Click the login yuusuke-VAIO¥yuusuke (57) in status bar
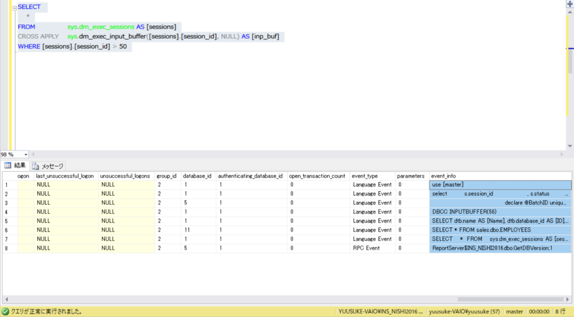The image size is (574, 317). click(x=464, y=311)
